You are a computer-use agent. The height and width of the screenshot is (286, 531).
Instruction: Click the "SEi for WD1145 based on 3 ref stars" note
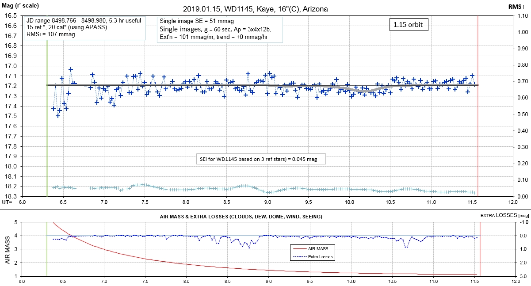pos(260,159)
